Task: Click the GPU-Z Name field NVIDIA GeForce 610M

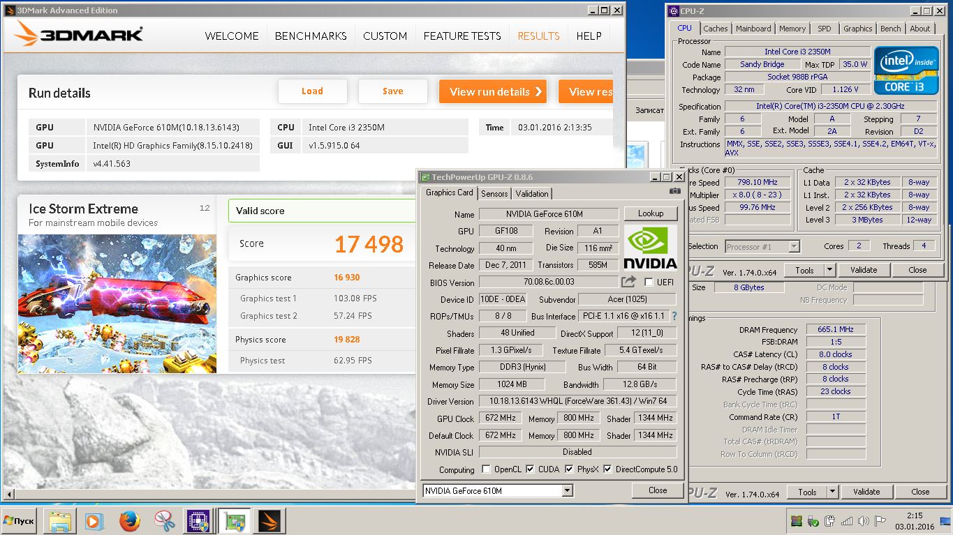Action: tap(549, 214)
